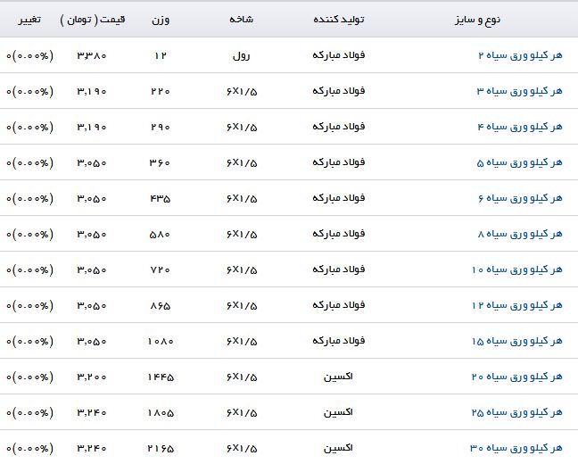The height and width of the screenshot is (464, 578).
Task: Select price '۳,۰۵۰' in the ورق سیاه ۵ row
Action: [x=91, y=162]
